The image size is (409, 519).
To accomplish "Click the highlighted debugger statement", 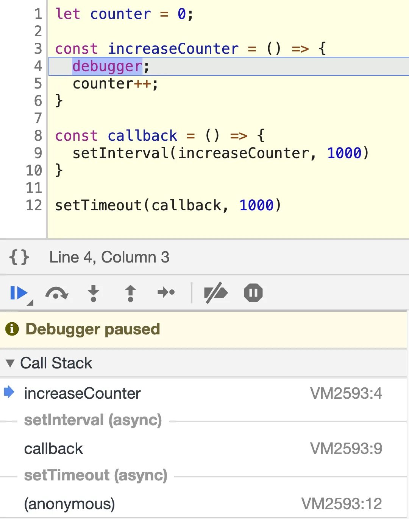I will [x=107, y=66].
